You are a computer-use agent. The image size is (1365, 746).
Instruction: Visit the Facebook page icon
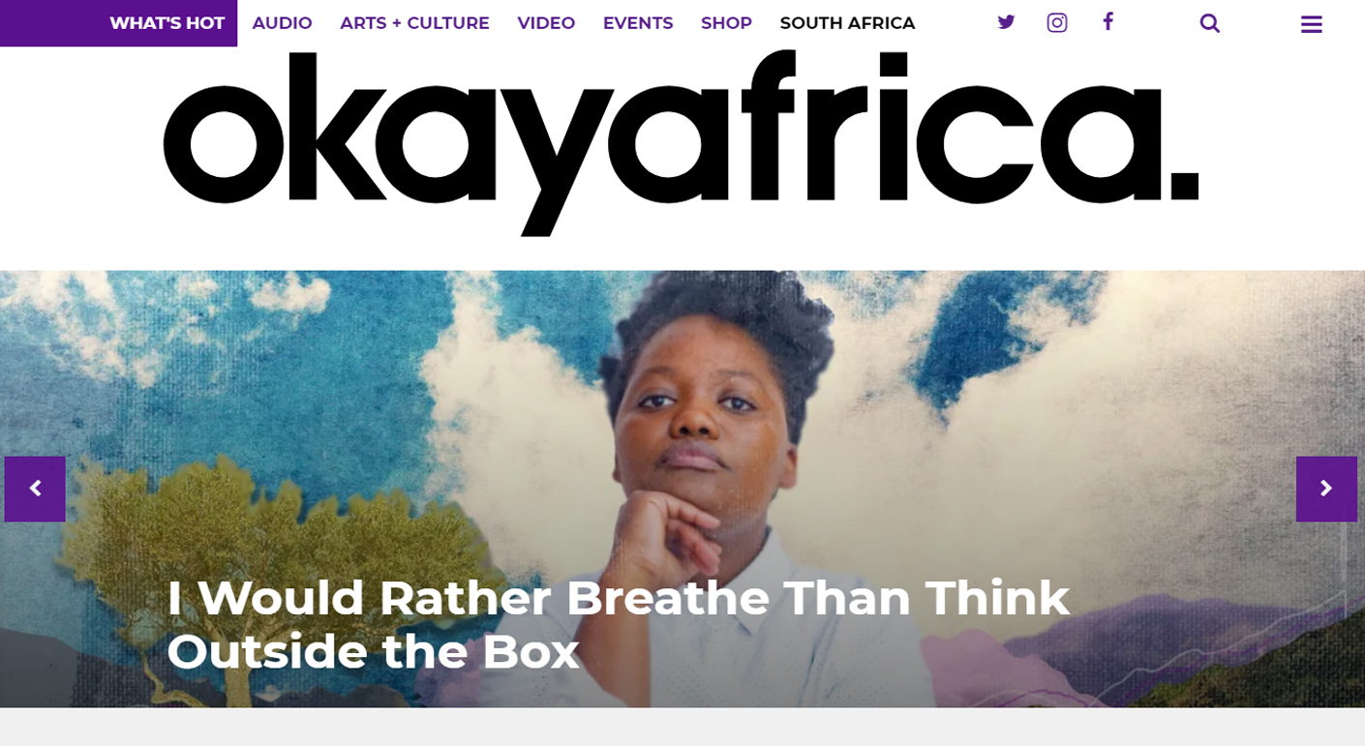click(1108, 21)
